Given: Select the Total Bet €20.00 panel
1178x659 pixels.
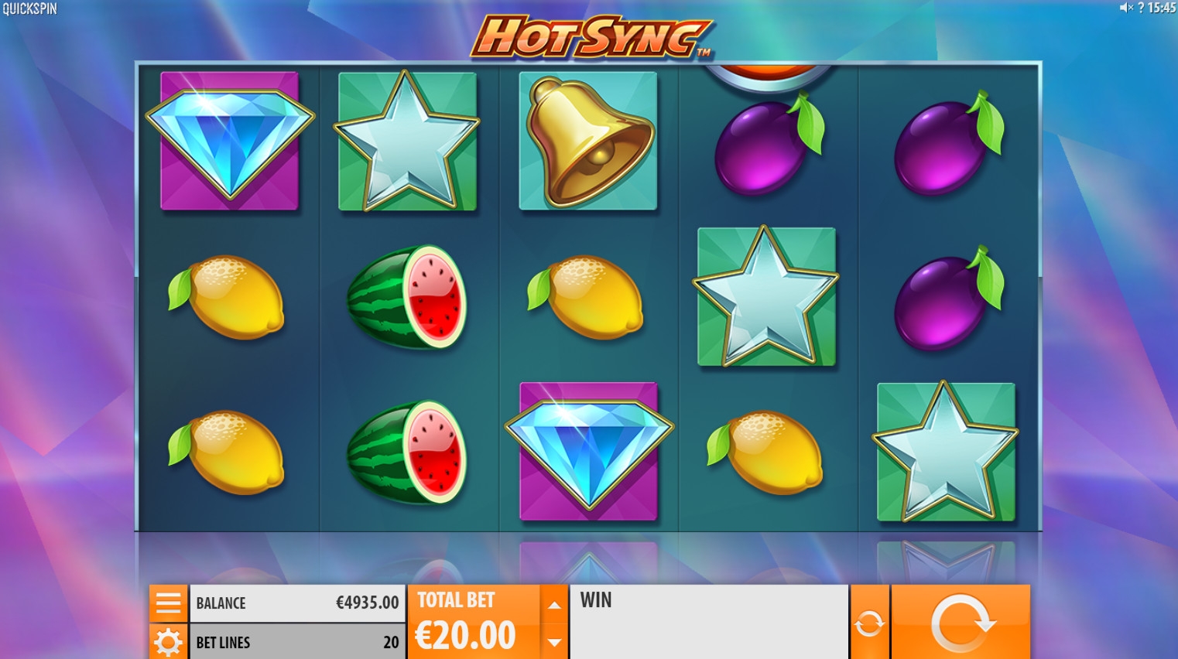Looking at the screenshot, I should (x=474, y=623).
